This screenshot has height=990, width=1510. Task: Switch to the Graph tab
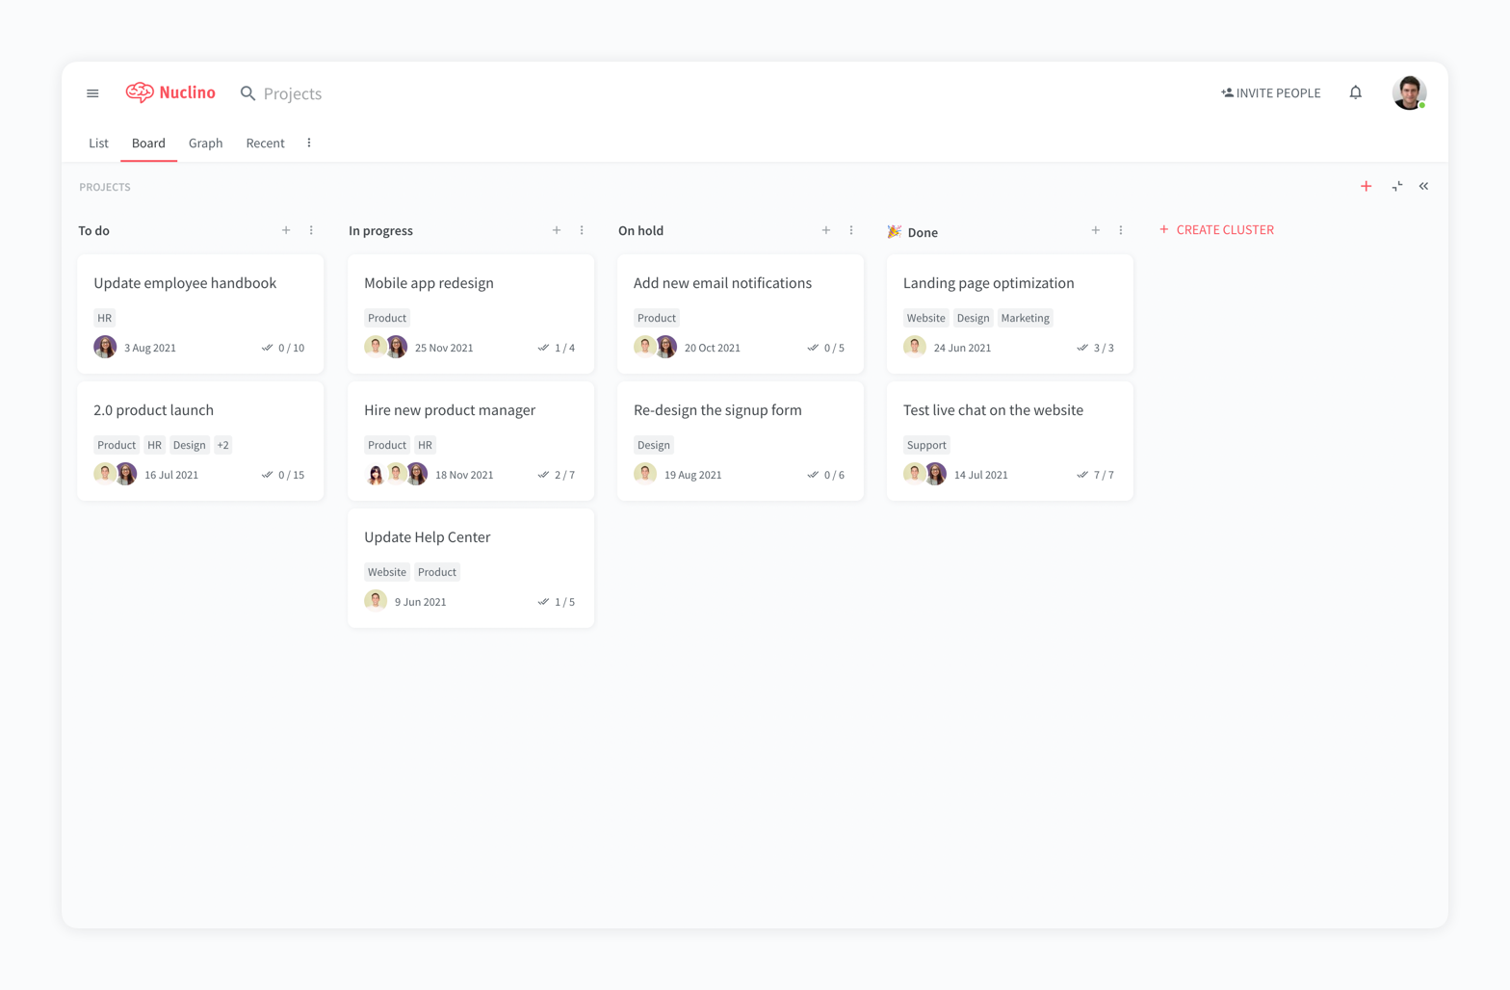click(205, 143)
